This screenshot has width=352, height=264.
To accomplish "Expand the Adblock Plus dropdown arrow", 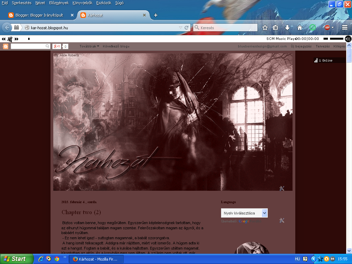I will click(333, 28).
